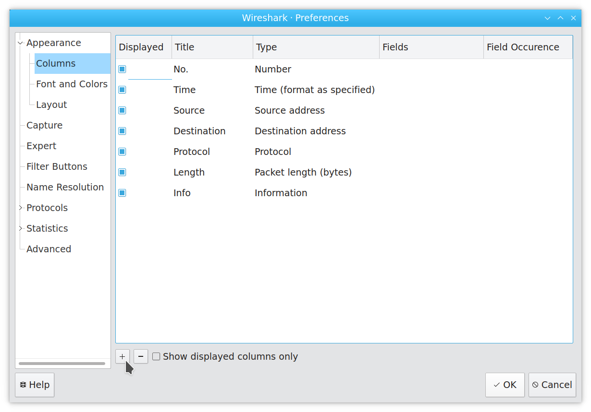Open Advanced preferences page
Screen dimensions: 591x412
pos(49,249)
